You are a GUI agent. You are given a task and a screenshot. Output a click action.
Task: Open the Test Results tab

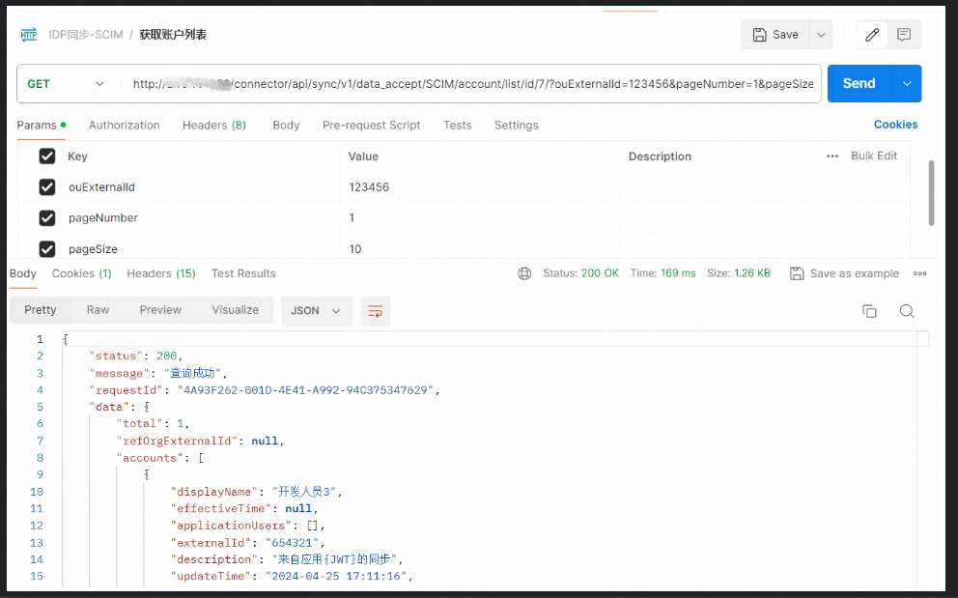point(243,273)
